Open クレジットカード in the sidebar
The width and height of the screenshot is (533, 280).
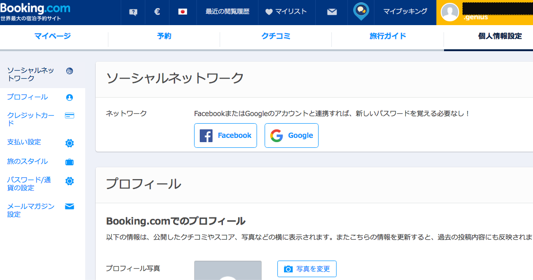click(31, 119)
